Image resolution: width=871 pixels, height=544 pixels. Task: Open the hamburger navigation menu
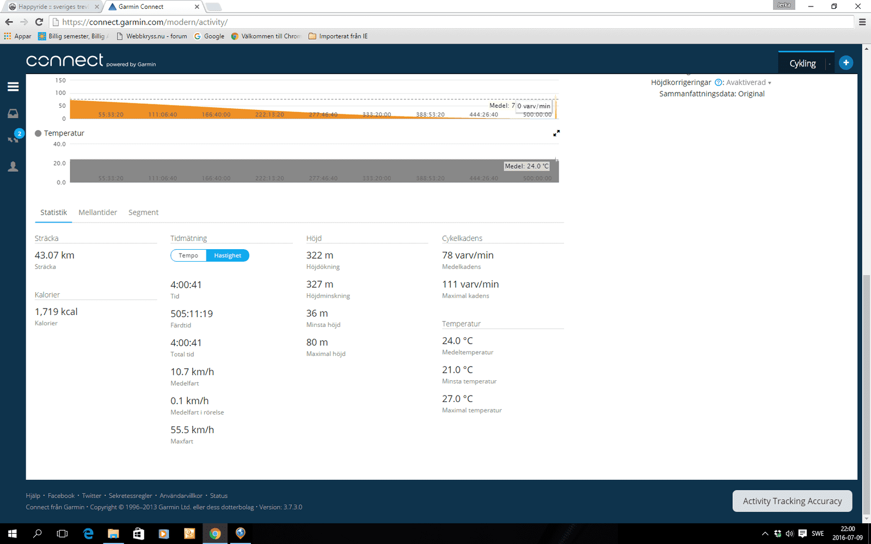(x=13, y=87)
